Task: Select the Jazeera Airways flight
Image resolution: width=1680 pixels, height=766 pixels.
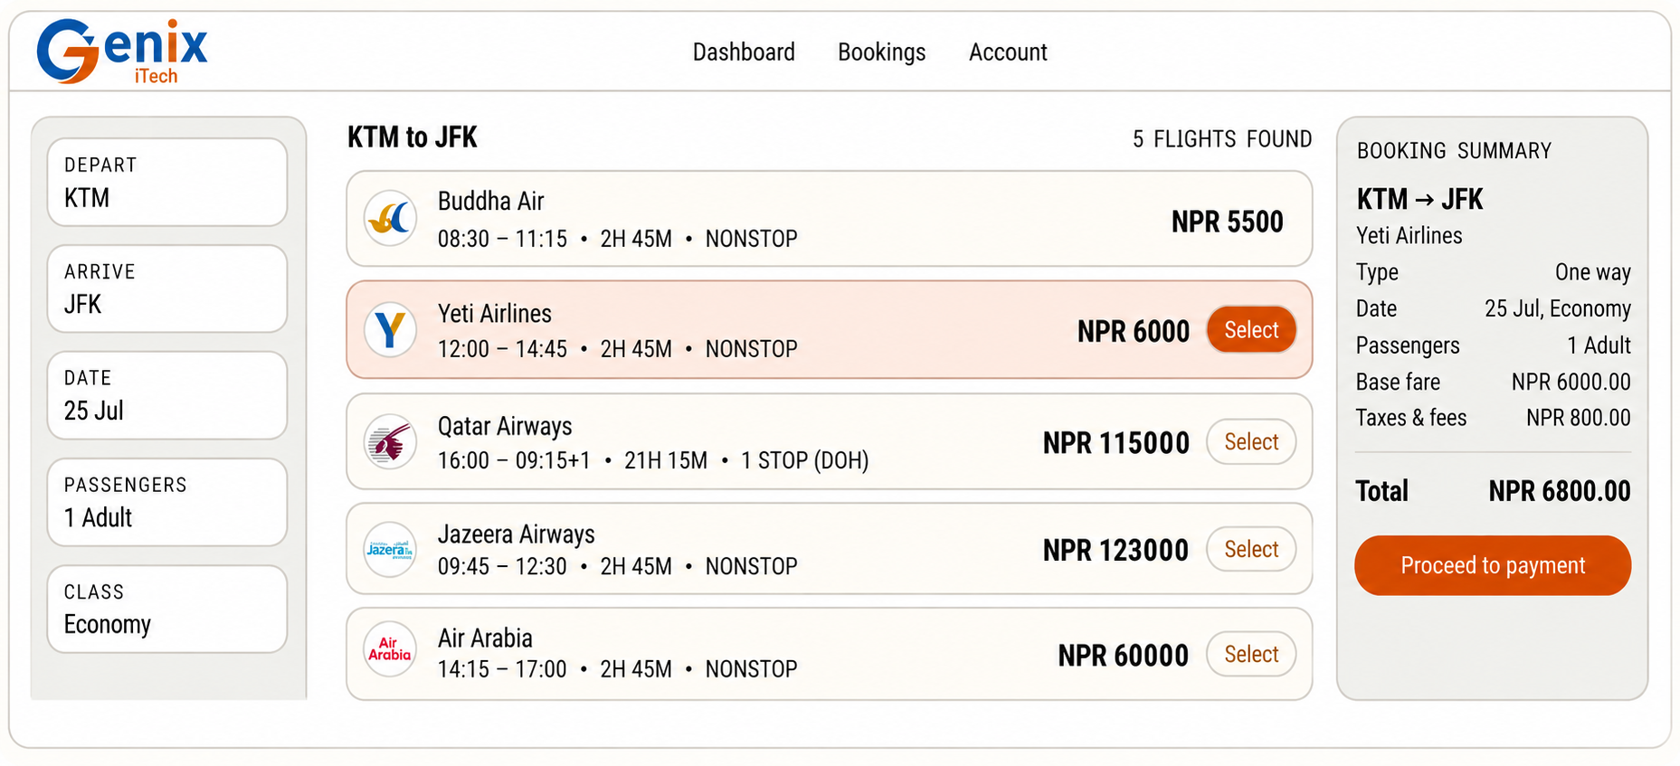Action: [x=1251, y=549]
